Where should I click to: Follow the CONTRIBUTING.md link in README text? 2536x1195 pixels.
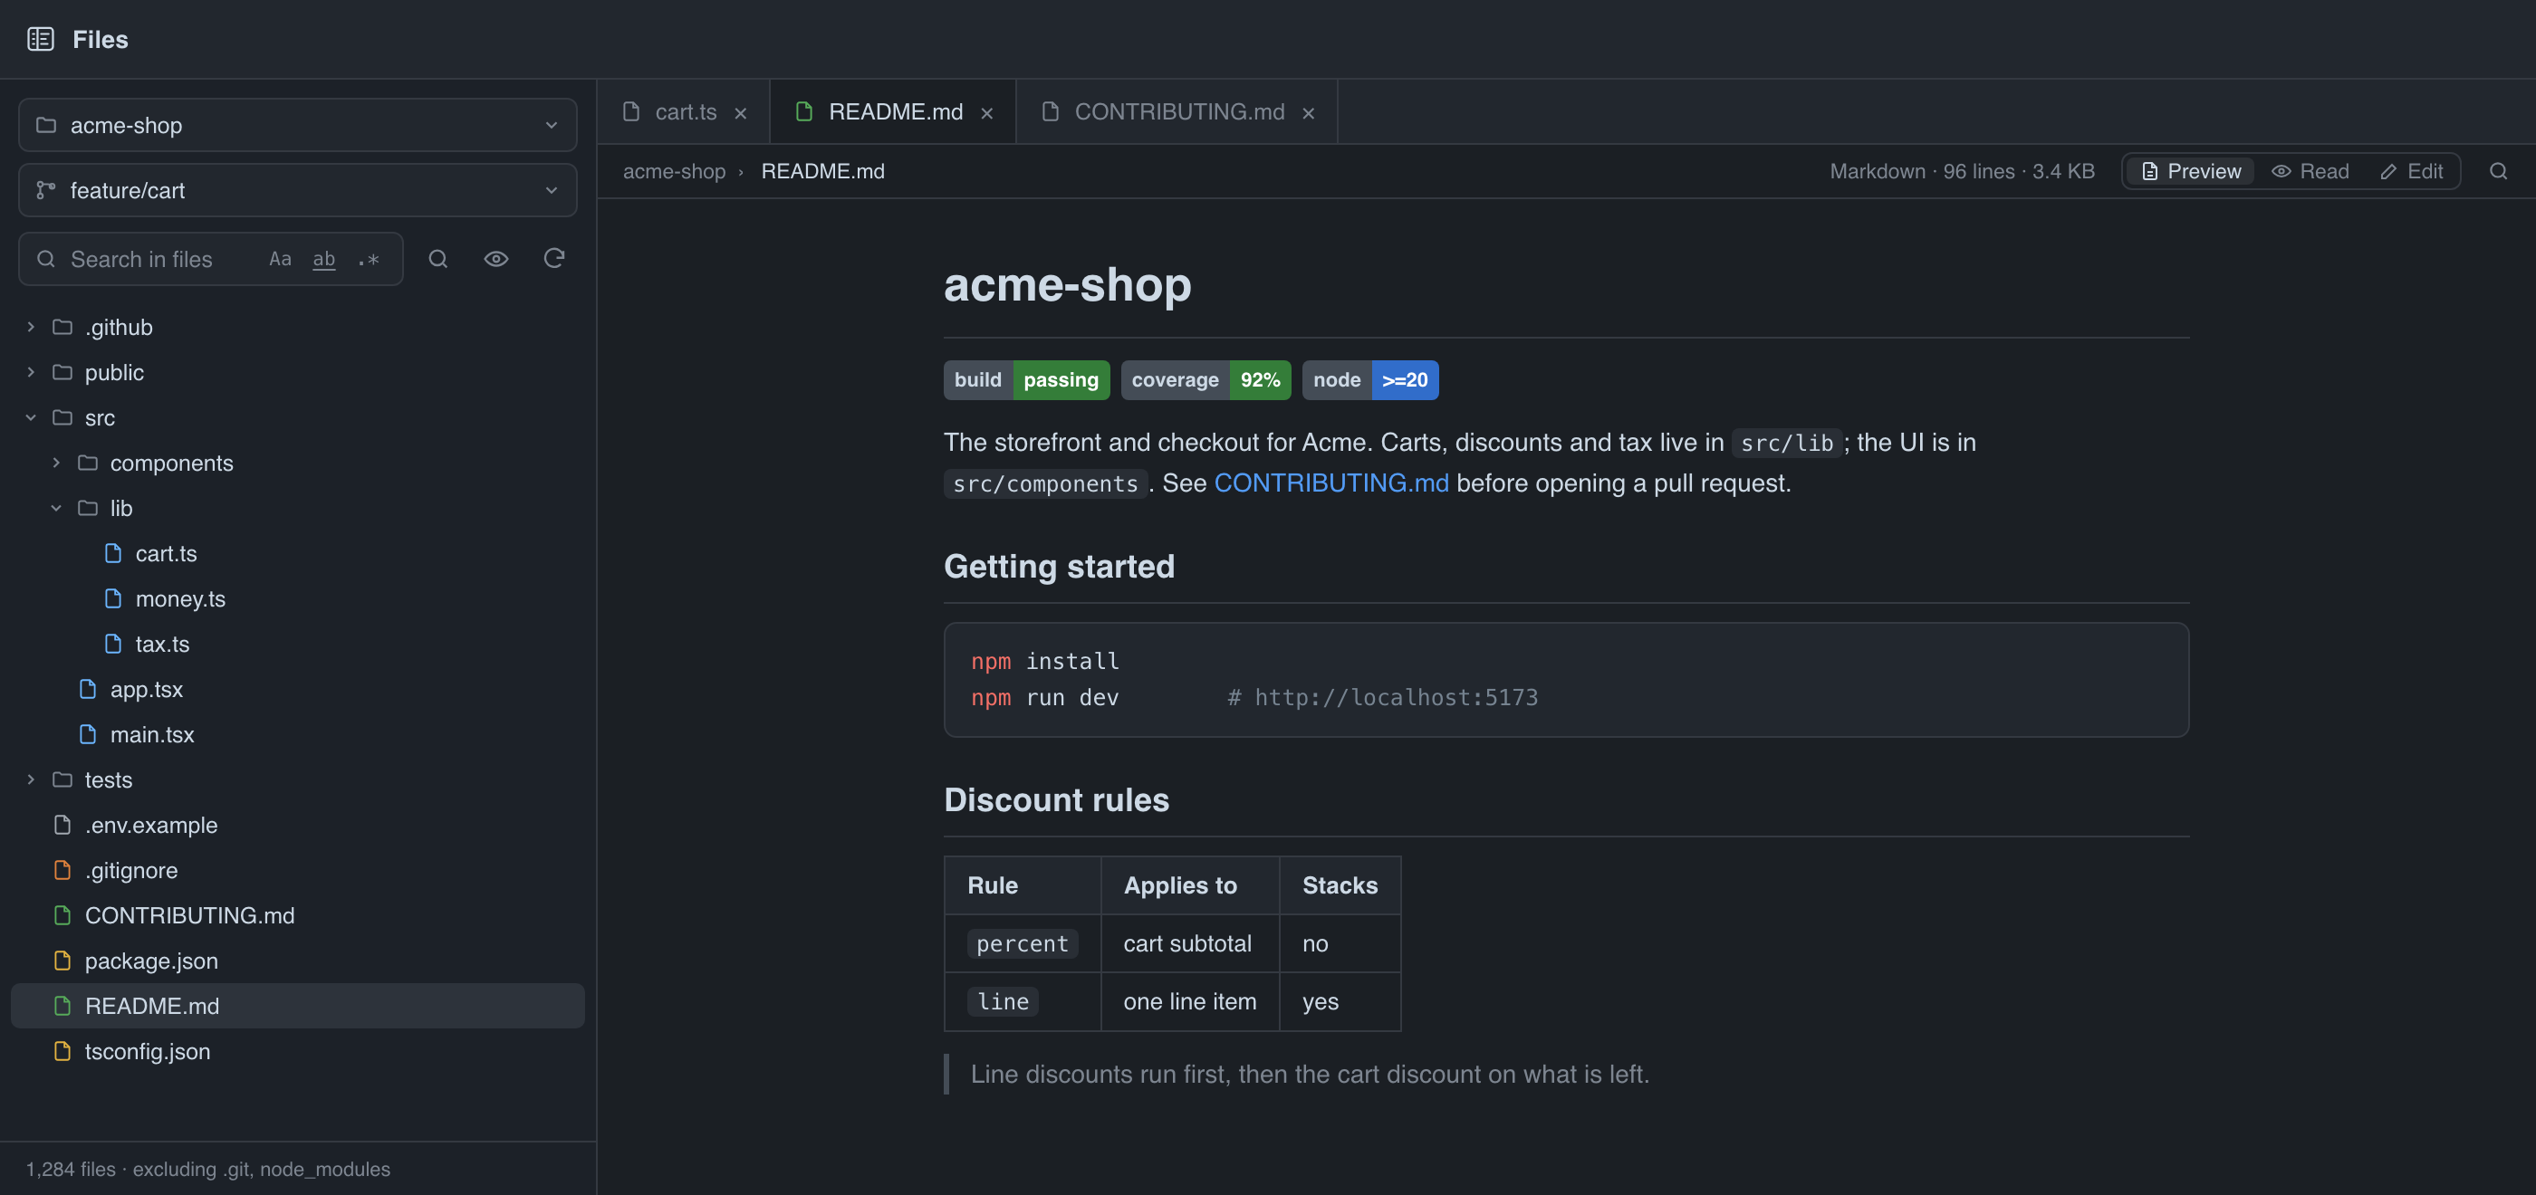1331,483
